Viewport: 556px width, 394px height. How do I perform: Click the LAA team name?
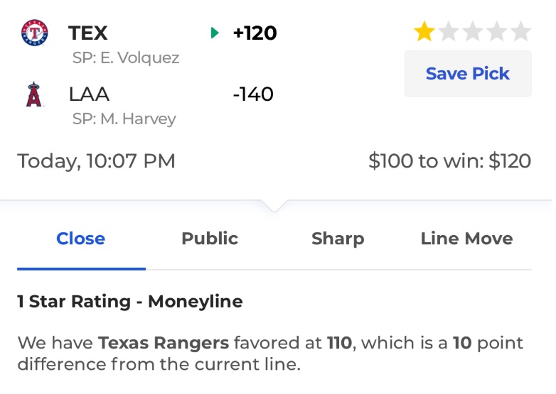coord(89,94)
